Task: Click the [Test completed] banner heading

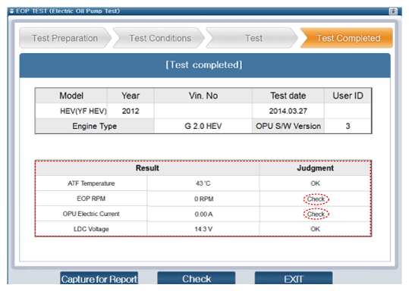Action: click(204, 64)
